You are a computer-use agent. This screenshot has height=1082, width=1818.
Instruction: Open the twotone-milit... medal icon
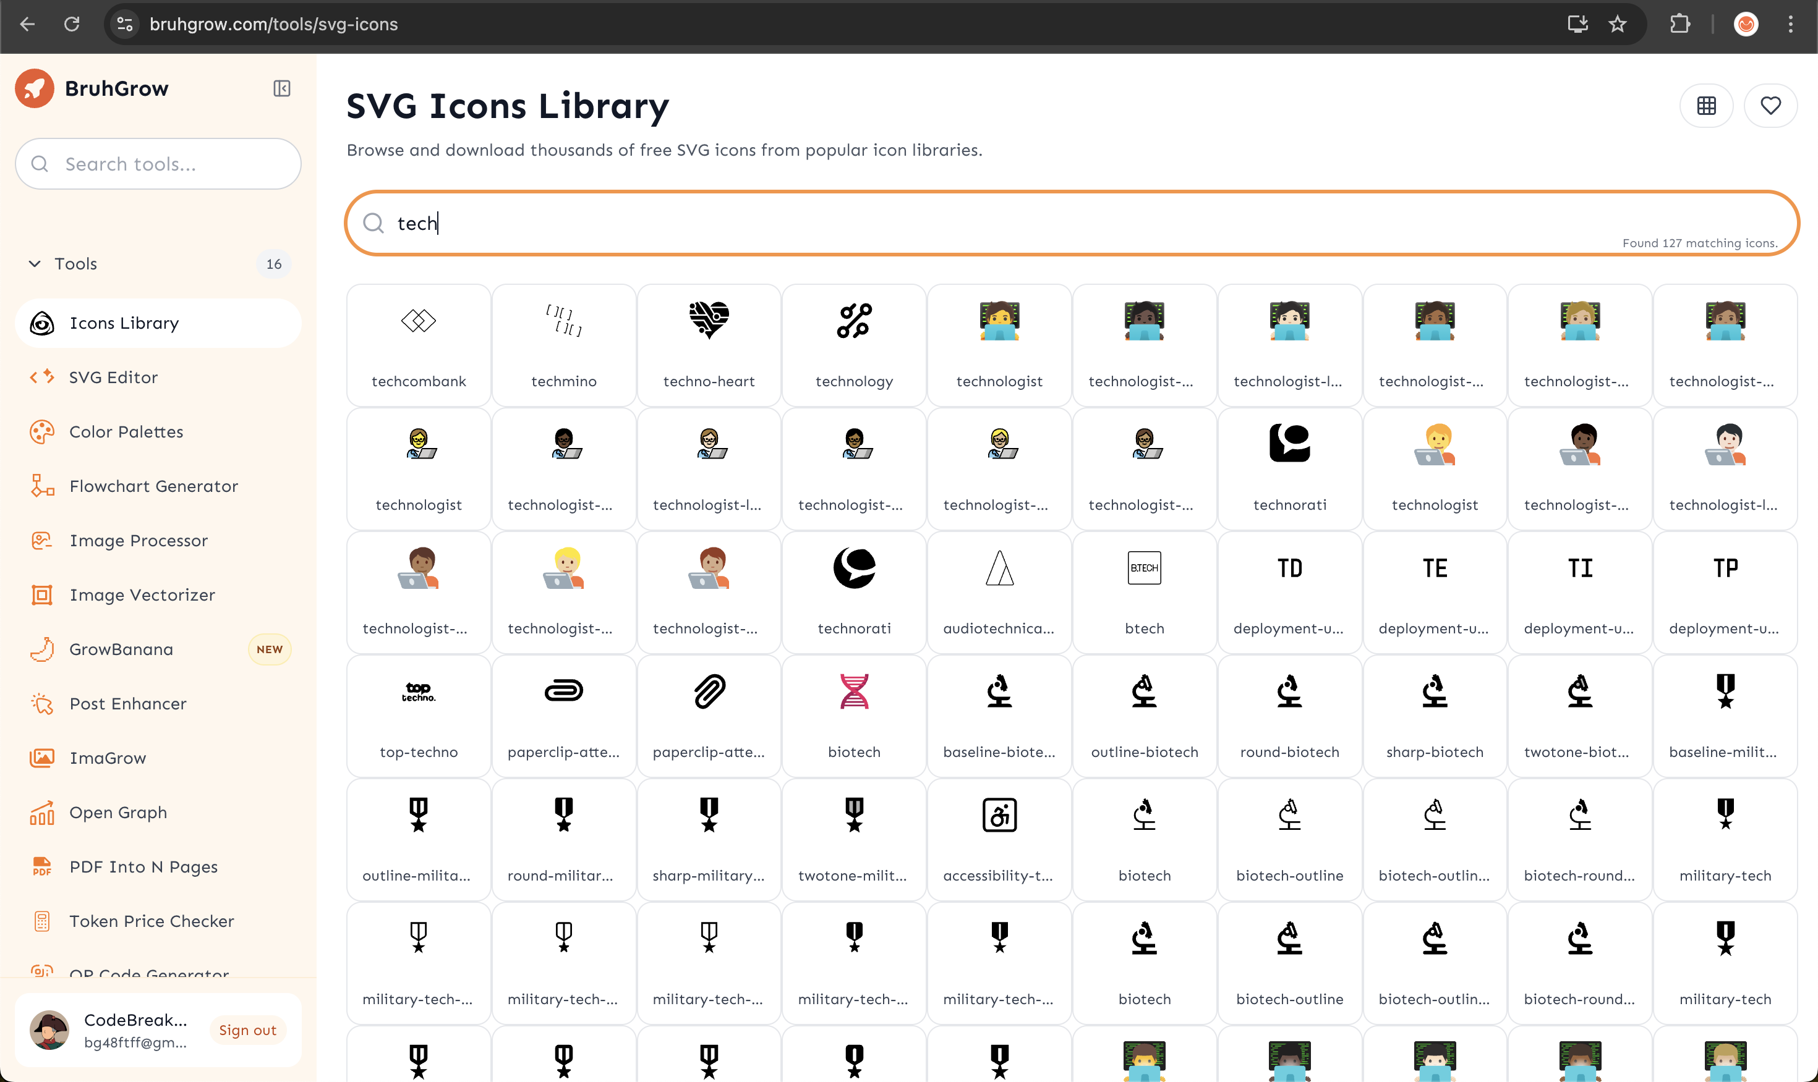pyautogui.click(x=855, y=839)
